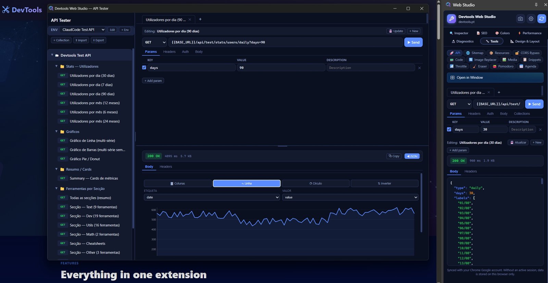
Task: Pin the Web Studio side panel
Action: pyautogui.click(x=536, y=5)
